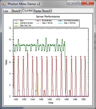Click the Time axis label
96x109 pixels.
tap(51, 103)
